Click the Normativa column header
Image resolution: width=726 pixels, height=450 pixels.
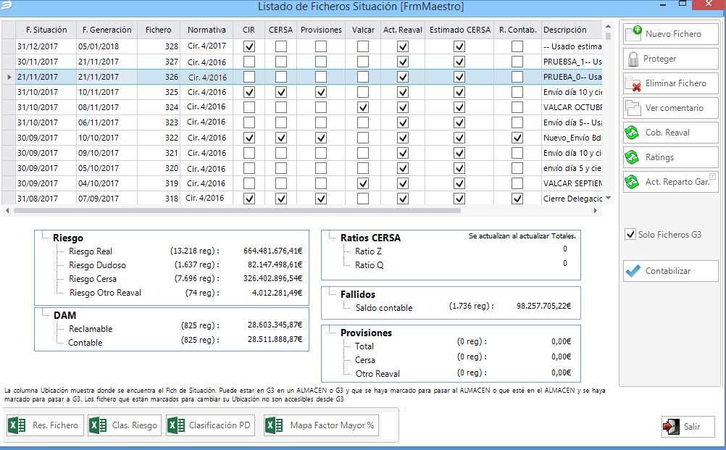206,30
